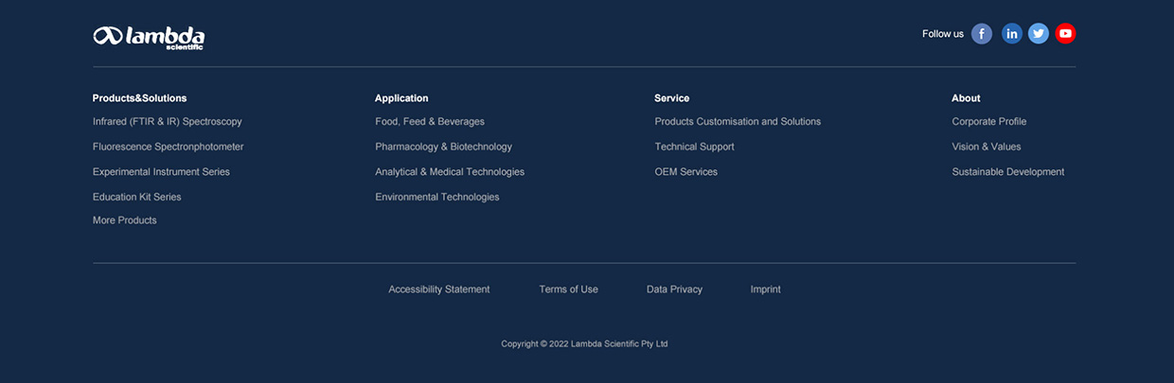The width and height of the screenshot is (1174, 383).
Task: Open Food, Feed & Beverages application
Action: tap(430, 122)
